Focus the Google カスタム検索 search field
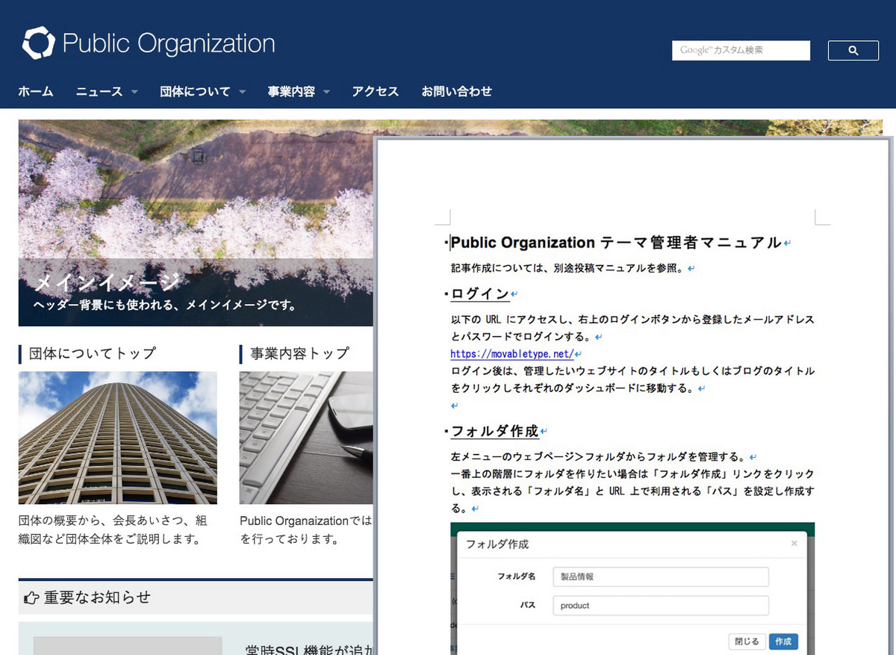The height and width of the screenshot is (655, 896). pyautogui.click(x=741, y=51)
